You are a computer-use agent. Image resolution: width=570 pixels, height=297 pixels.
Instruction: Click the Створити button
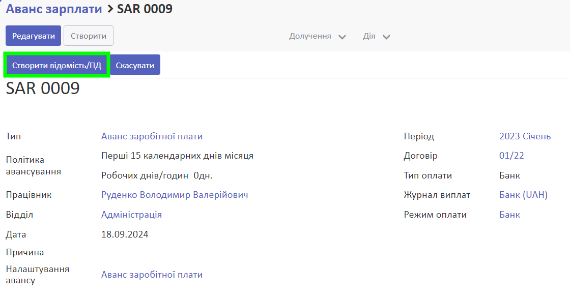pos(89,36)
